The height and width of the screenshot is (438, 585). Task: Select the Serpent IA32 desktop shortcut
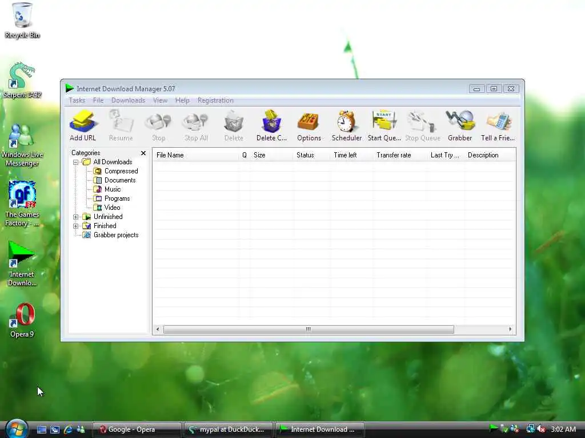22,80
